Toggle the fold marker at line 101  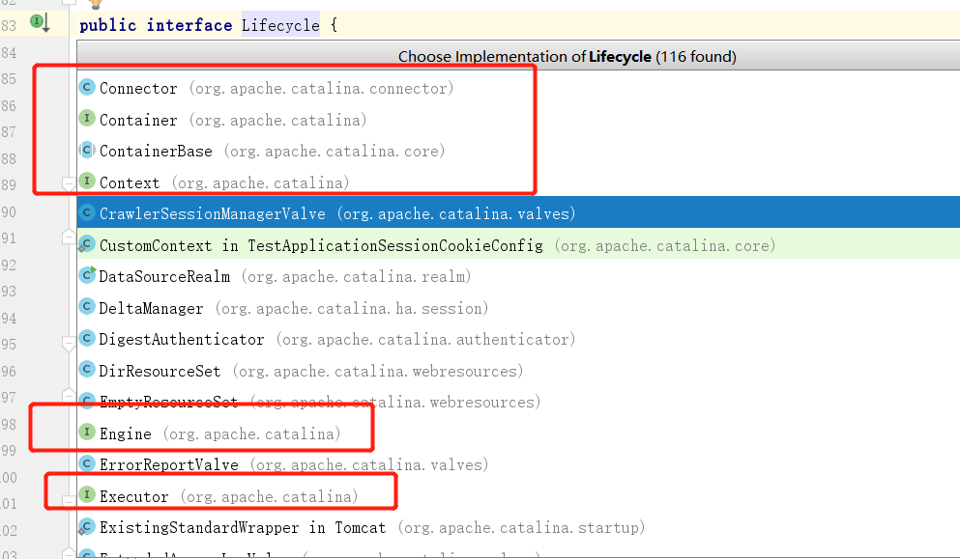click(69, 502)
